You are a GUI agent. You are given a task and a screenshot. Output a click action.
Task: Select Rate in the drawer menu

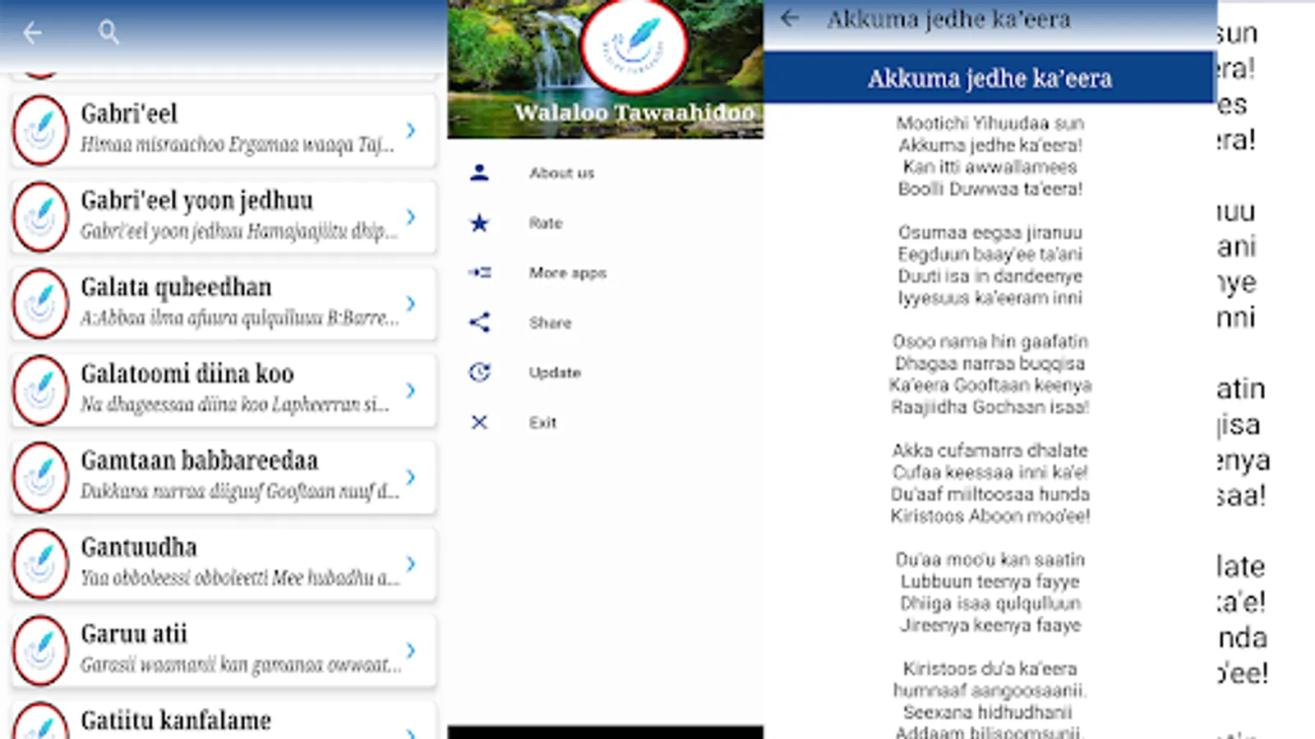pyautogui.click(x=546, y=223)
